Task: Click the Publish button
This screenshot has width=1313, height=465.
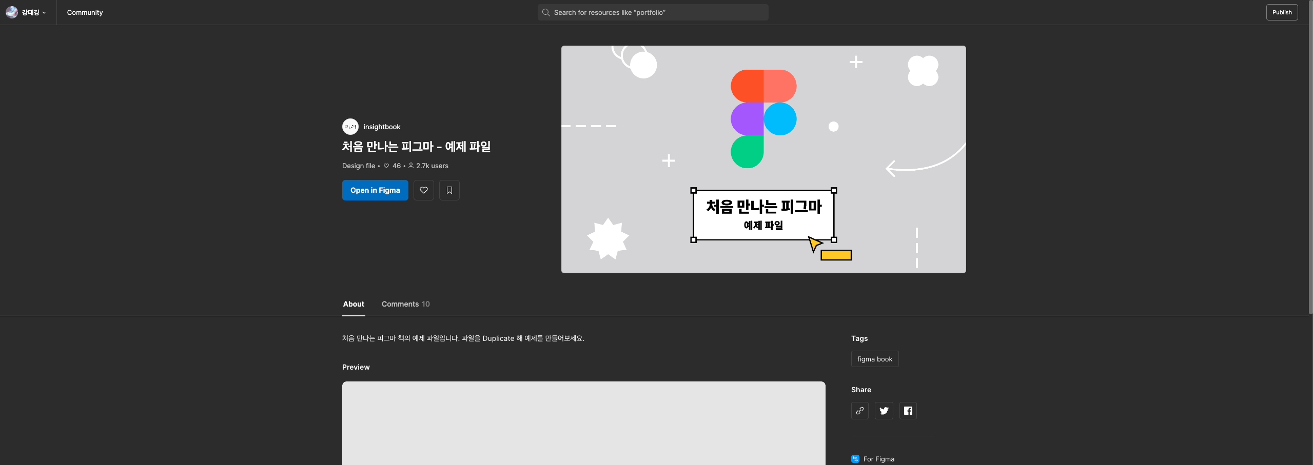Action: [x=1282, y=12]
